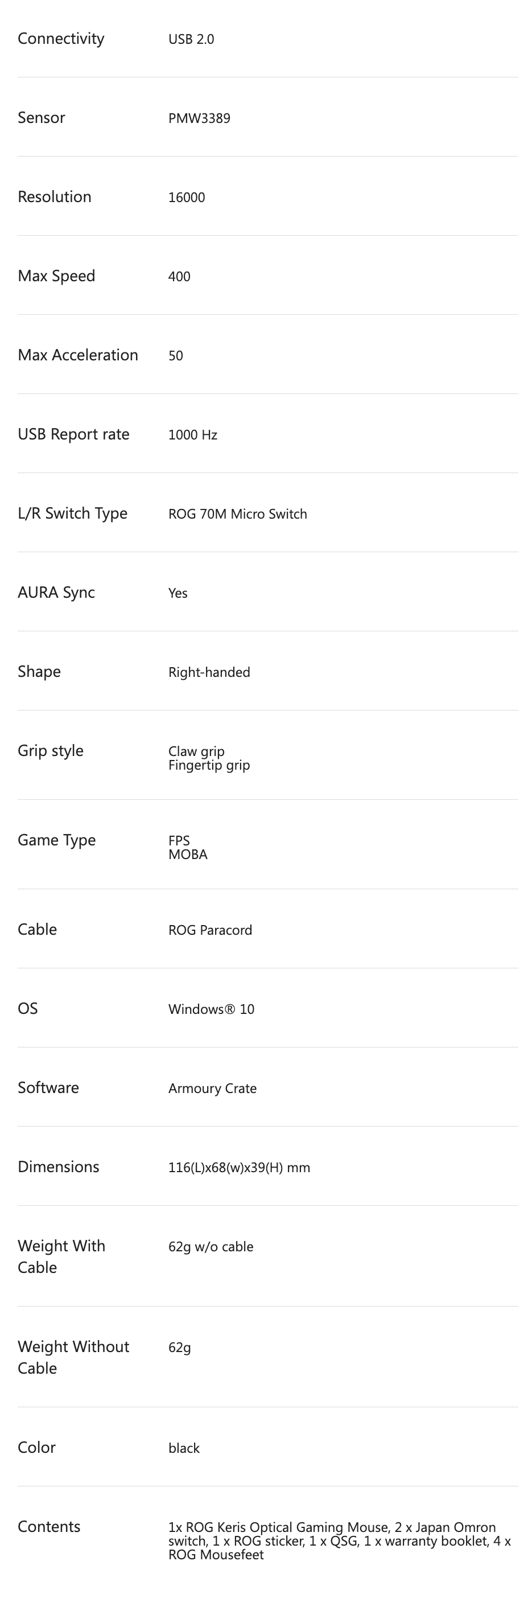524x1598 pixels.
Task: Click the AURA Sync label
Action: pos(56,593)
